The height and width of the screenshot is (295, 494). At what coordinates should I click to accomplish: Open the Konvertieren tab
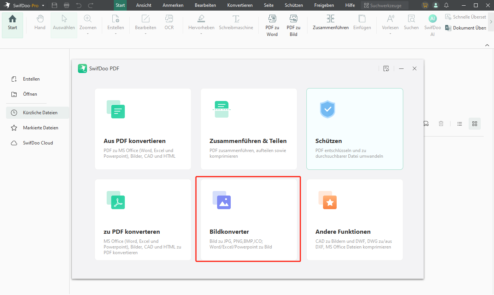(240, 5)
